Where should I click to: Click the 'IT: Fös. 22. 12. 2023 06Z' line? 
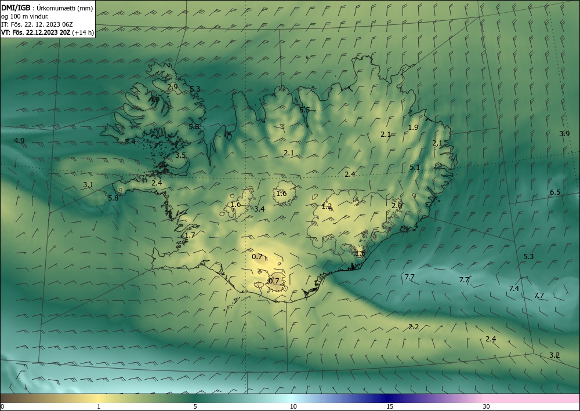click(x=37, y=25)
